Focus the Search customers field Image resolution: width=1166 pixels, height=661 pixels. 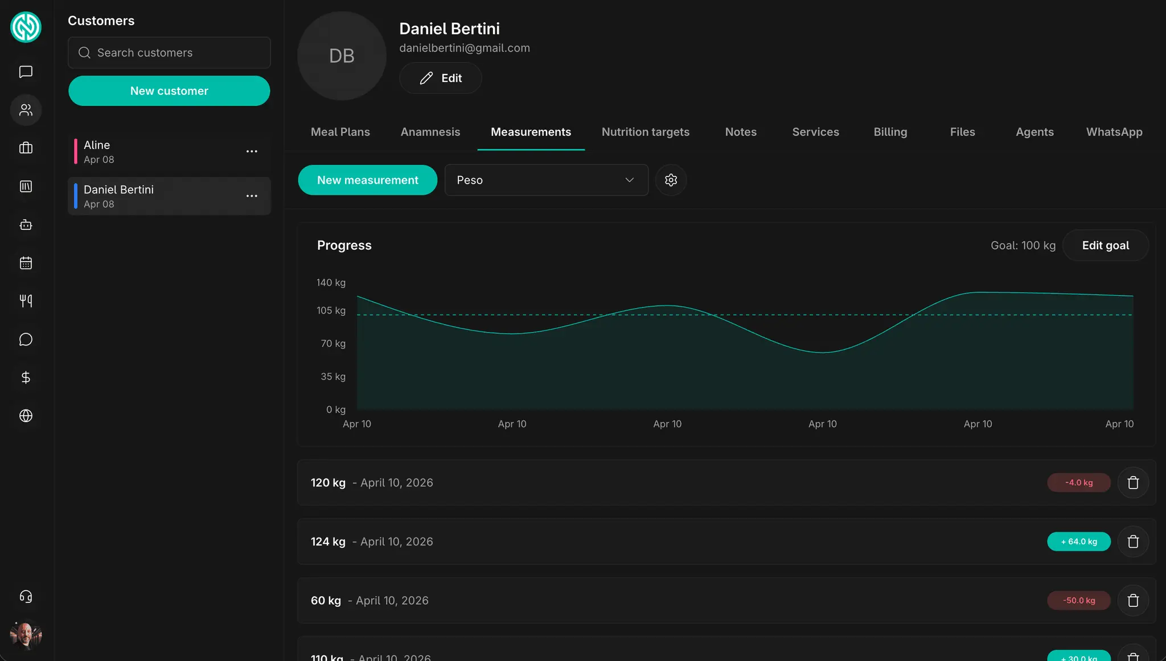(169, 52)
